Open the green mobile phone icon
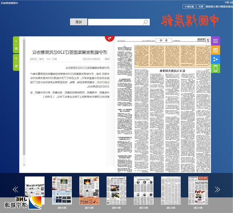Image resolution: width=233 pixels, height=213 pixels. coord(216,68)
